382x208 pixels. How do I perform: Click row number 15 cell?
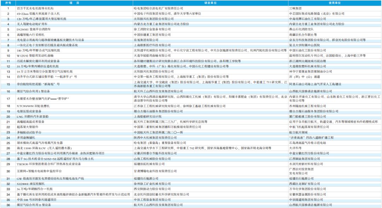(8, 84)
